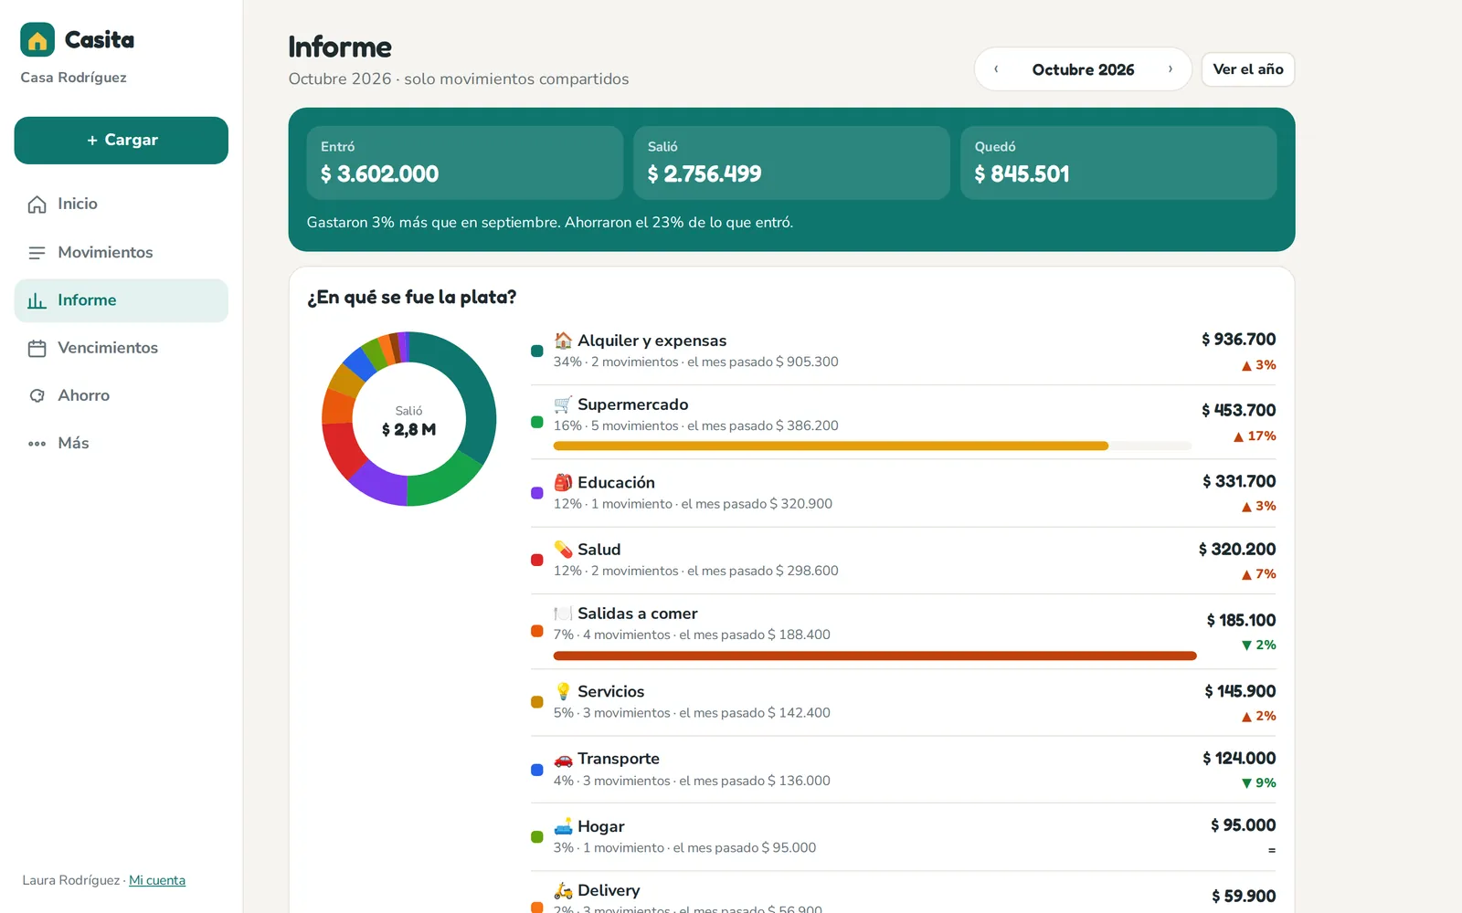
Task: Click the Inicio home icon in sidebar
Action: [x=37, y=205]
